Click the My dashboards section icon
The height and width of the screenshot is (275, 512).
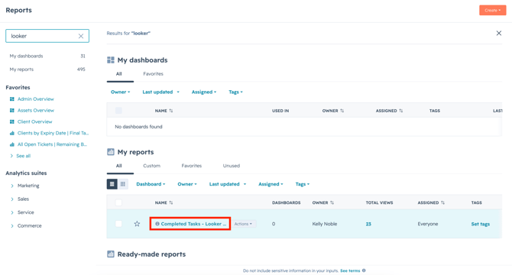click(x=111, y=60)
